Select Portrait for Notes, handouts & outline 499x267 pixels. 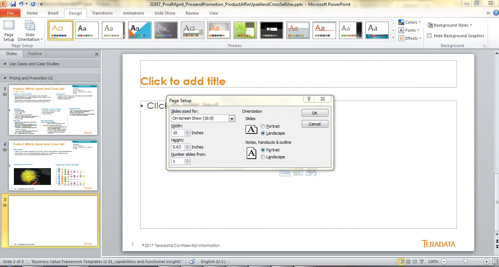(262, 150)
